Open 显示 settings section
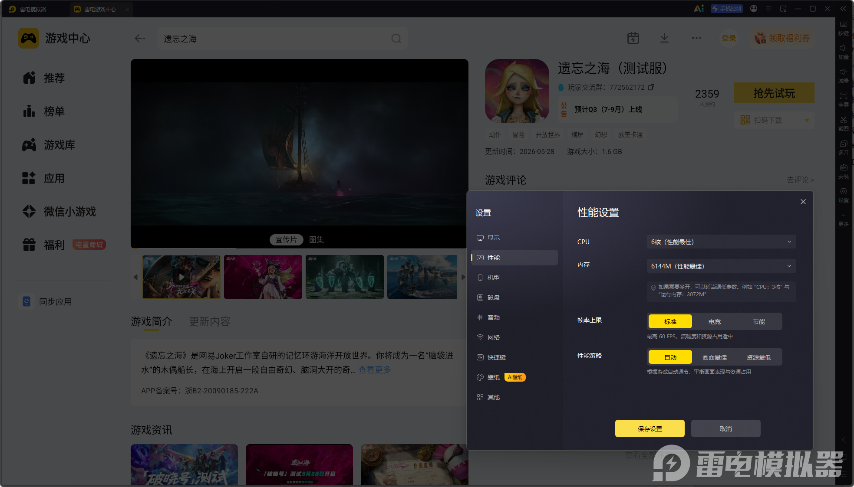The height and width of the screenshot is (487, 854). click(x=514, y=238)
